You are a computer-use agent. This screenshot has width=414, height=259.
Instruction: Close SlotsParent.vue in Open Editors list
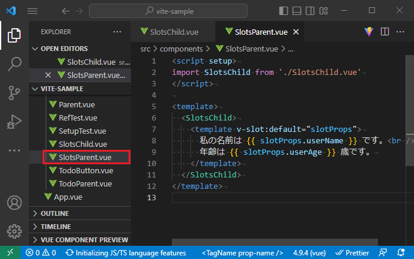[x=48, y=75]
